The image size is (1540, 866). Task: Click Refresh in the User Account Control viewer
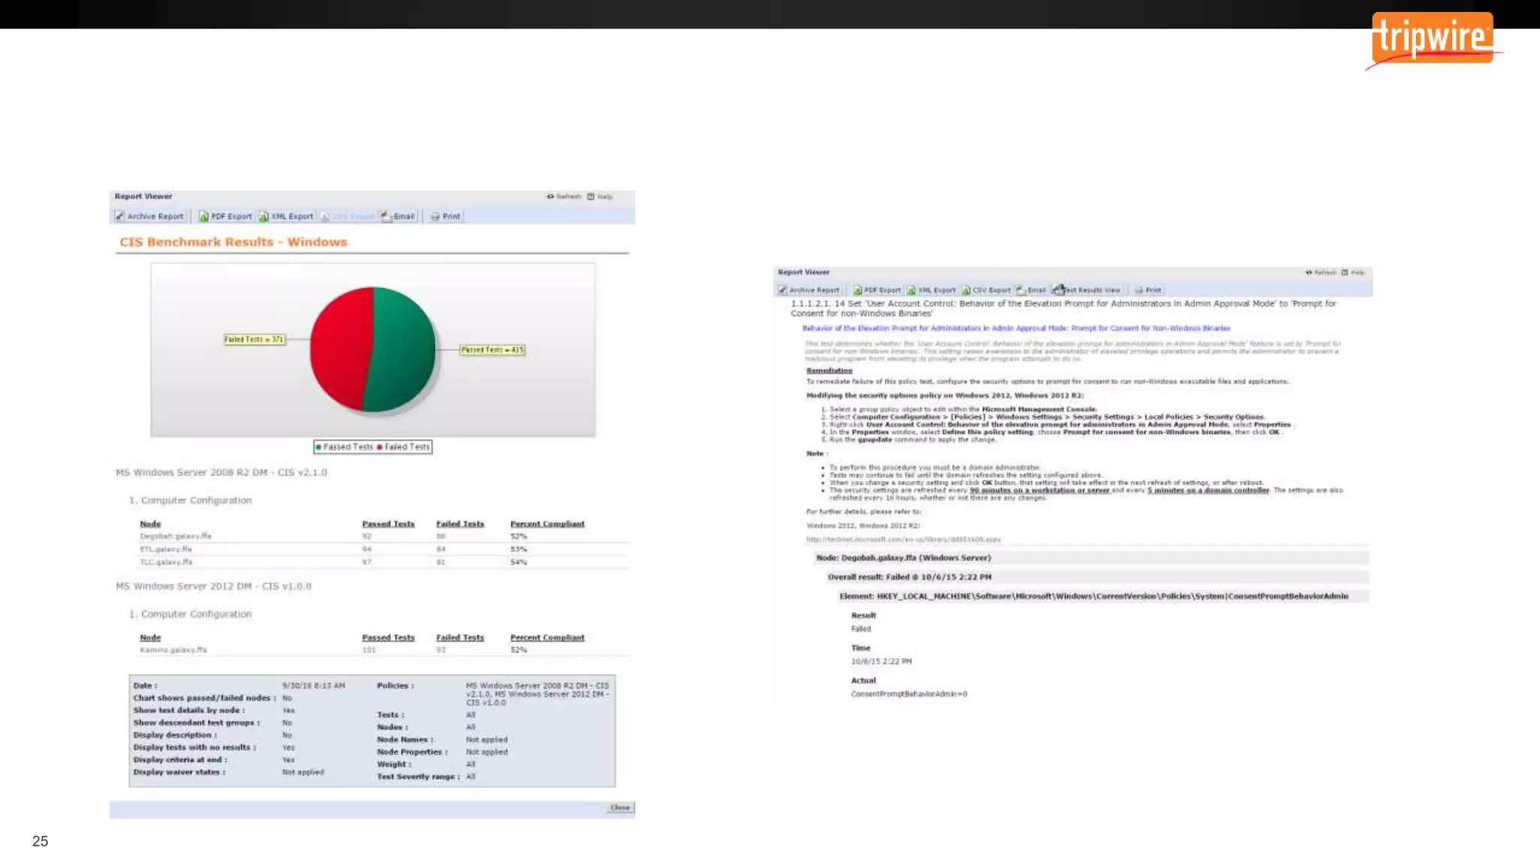1321,273
